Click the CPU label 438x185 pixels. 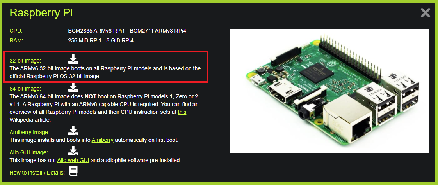click(16, 31)
